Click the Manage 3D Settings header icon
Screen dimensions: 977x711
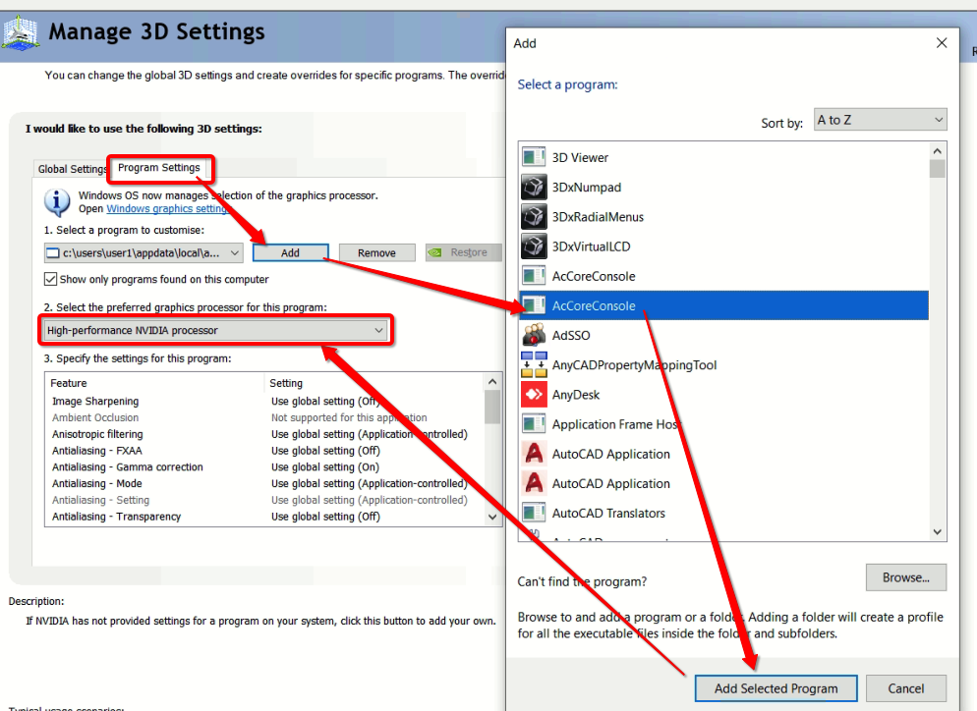click(22, 31)
